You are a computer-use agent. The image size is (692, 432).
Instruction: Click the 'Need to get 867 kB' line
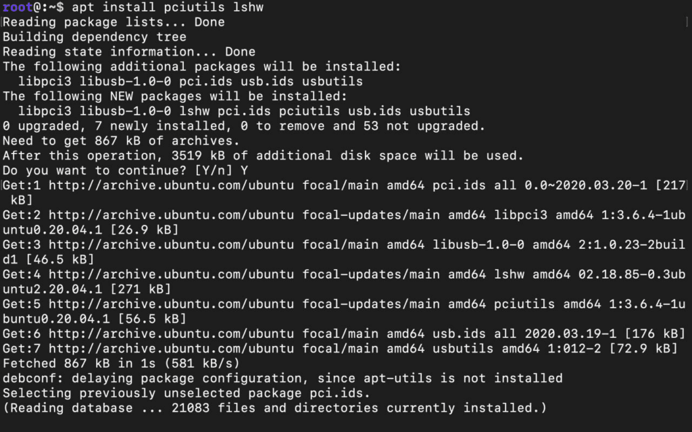(x=121, y=141)
